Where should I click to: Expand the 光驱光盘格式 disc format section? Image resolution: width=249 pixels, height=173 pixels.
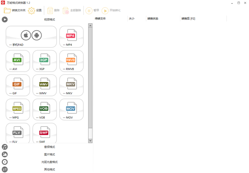click(49, 162)
